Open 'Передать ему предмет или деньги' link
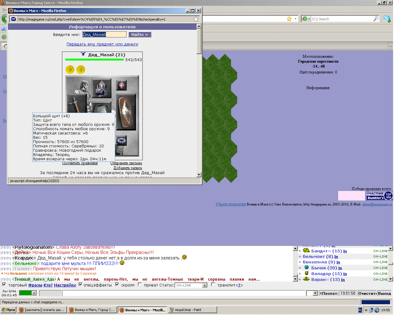The width and height of the screenshot is (394, 315). (102, 44)
